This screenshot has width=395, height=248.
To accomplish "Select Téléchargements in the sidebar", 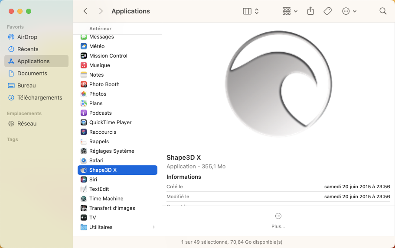I will (39, 98).
